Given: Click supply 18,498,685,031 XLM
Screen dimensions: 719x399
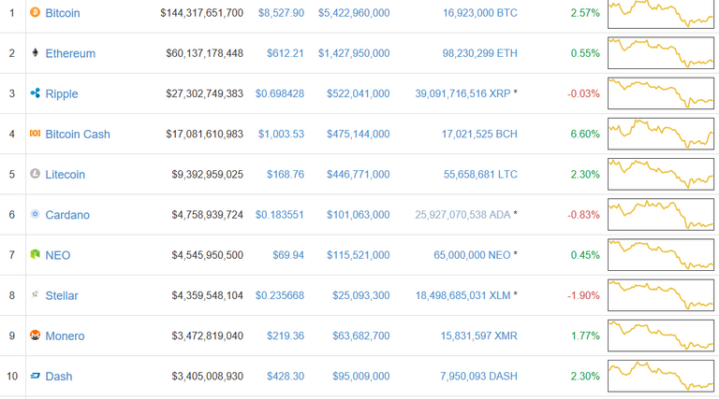Looking at the screenshot, I should pos(463,295).
